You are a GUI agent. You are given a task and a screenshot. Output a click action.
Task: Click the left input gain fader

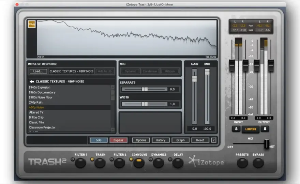coord(232,65)
